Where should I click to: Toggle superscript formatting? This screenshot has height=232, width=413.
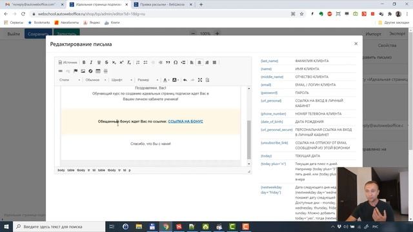pos(121,63)
